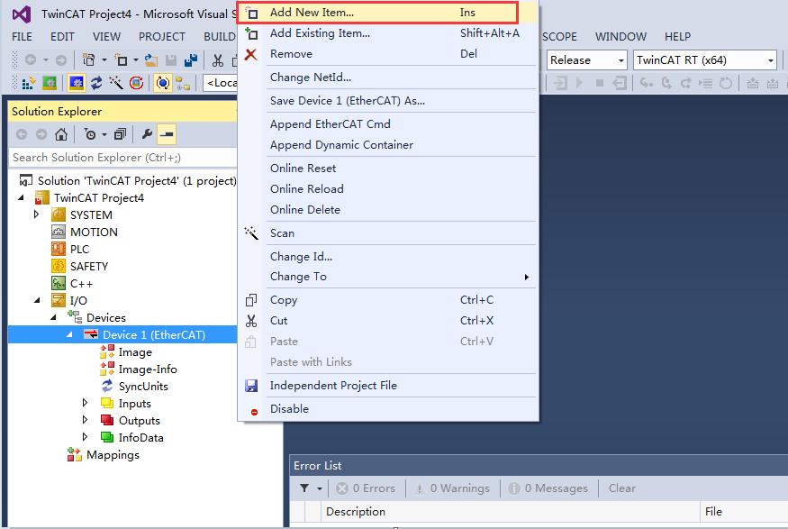This screenshot has width=788, height=529.
Task: Click Collapse All in Solution Explorer toolbar
Action: pos(120,134)
